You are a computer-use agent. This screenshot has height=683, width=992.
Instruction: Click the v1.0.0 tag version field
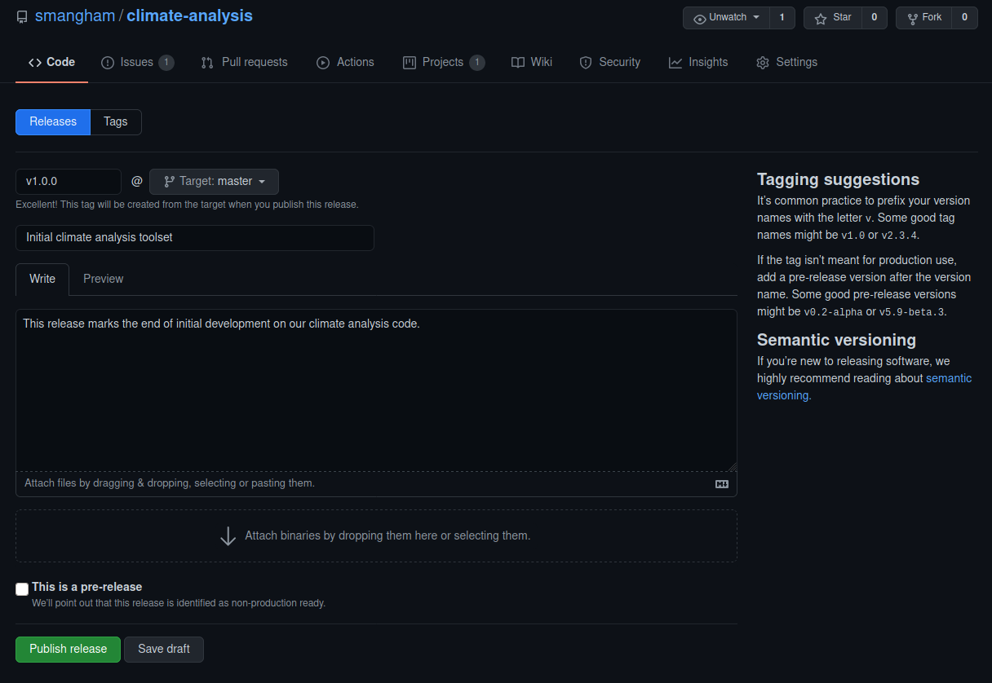coord(69,182)
